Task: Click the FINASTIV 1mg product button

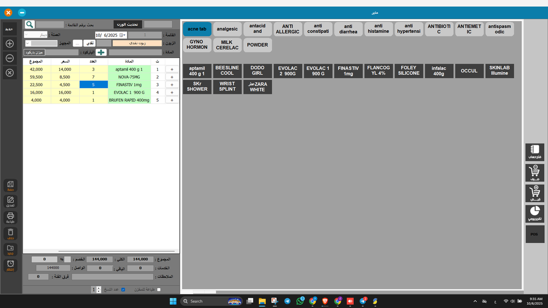Action: pyautogui.click(x=348, y=71)
